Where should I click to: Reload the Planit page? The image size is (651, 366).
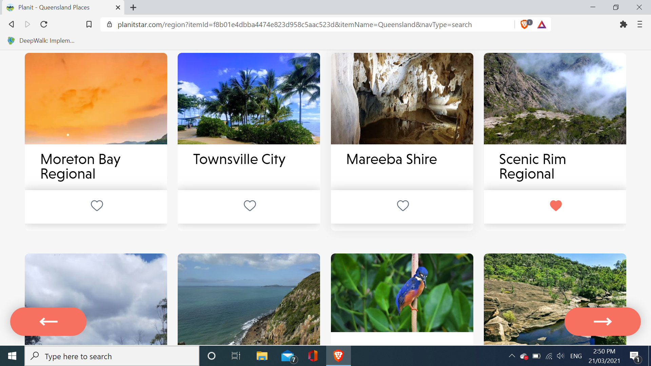point(44,24)
